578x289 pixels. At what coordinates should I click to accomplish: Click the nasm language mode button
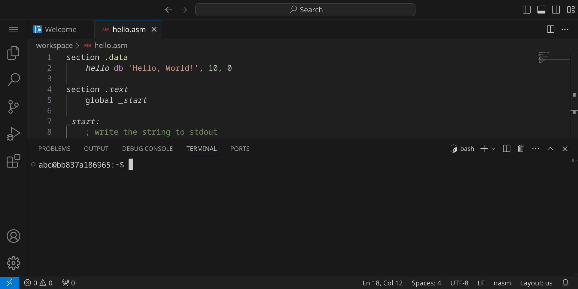tap(502, 283)
